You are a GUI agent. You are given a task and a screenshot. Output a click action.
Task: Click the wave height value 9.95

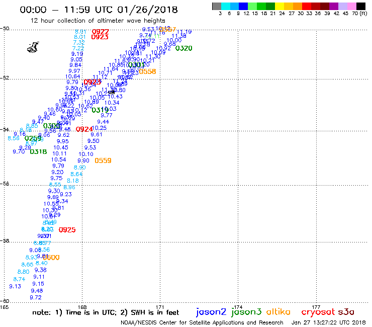click(x=63, y=141)
